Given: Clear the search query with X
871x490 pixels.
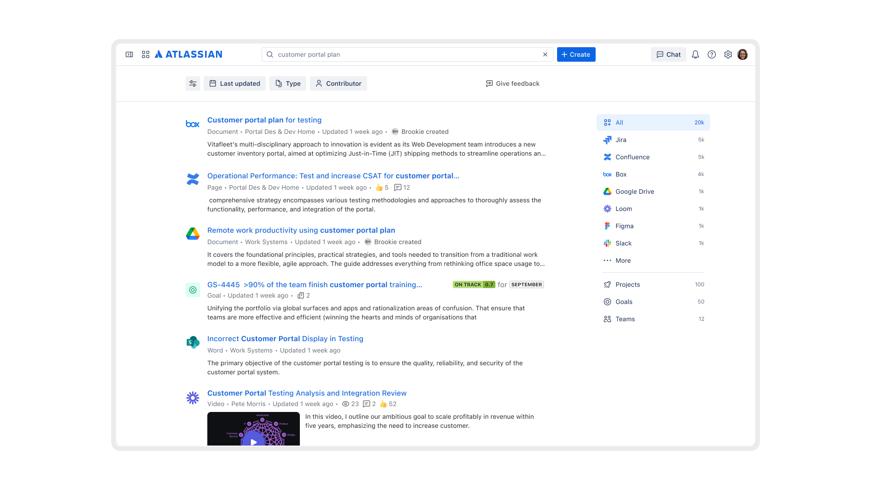Looking at the screenshot, I should click(x=545, y=54).
